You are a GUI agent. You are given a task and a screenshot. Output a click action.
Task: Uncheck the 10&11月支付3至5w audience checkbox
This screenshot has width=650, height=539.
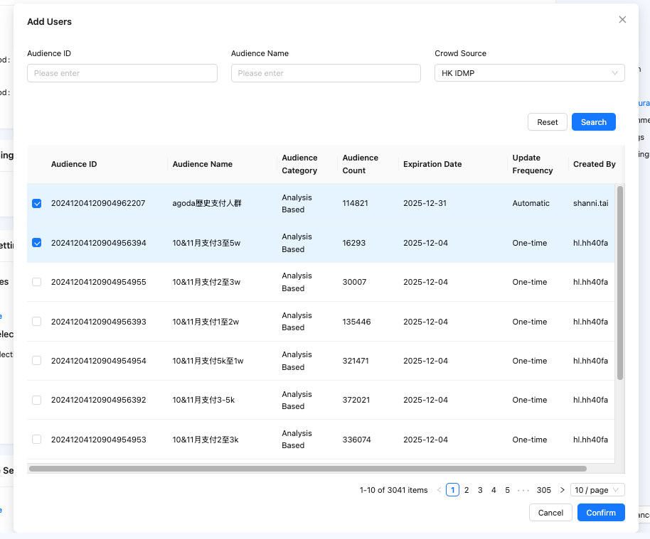coord(37,243)
